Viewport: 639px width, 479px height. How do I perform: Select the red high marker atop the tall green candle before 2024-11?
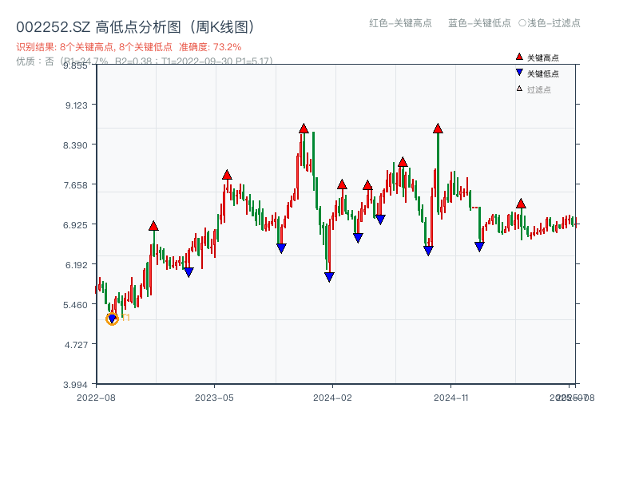pyautogui.click(x=438, y=129)
